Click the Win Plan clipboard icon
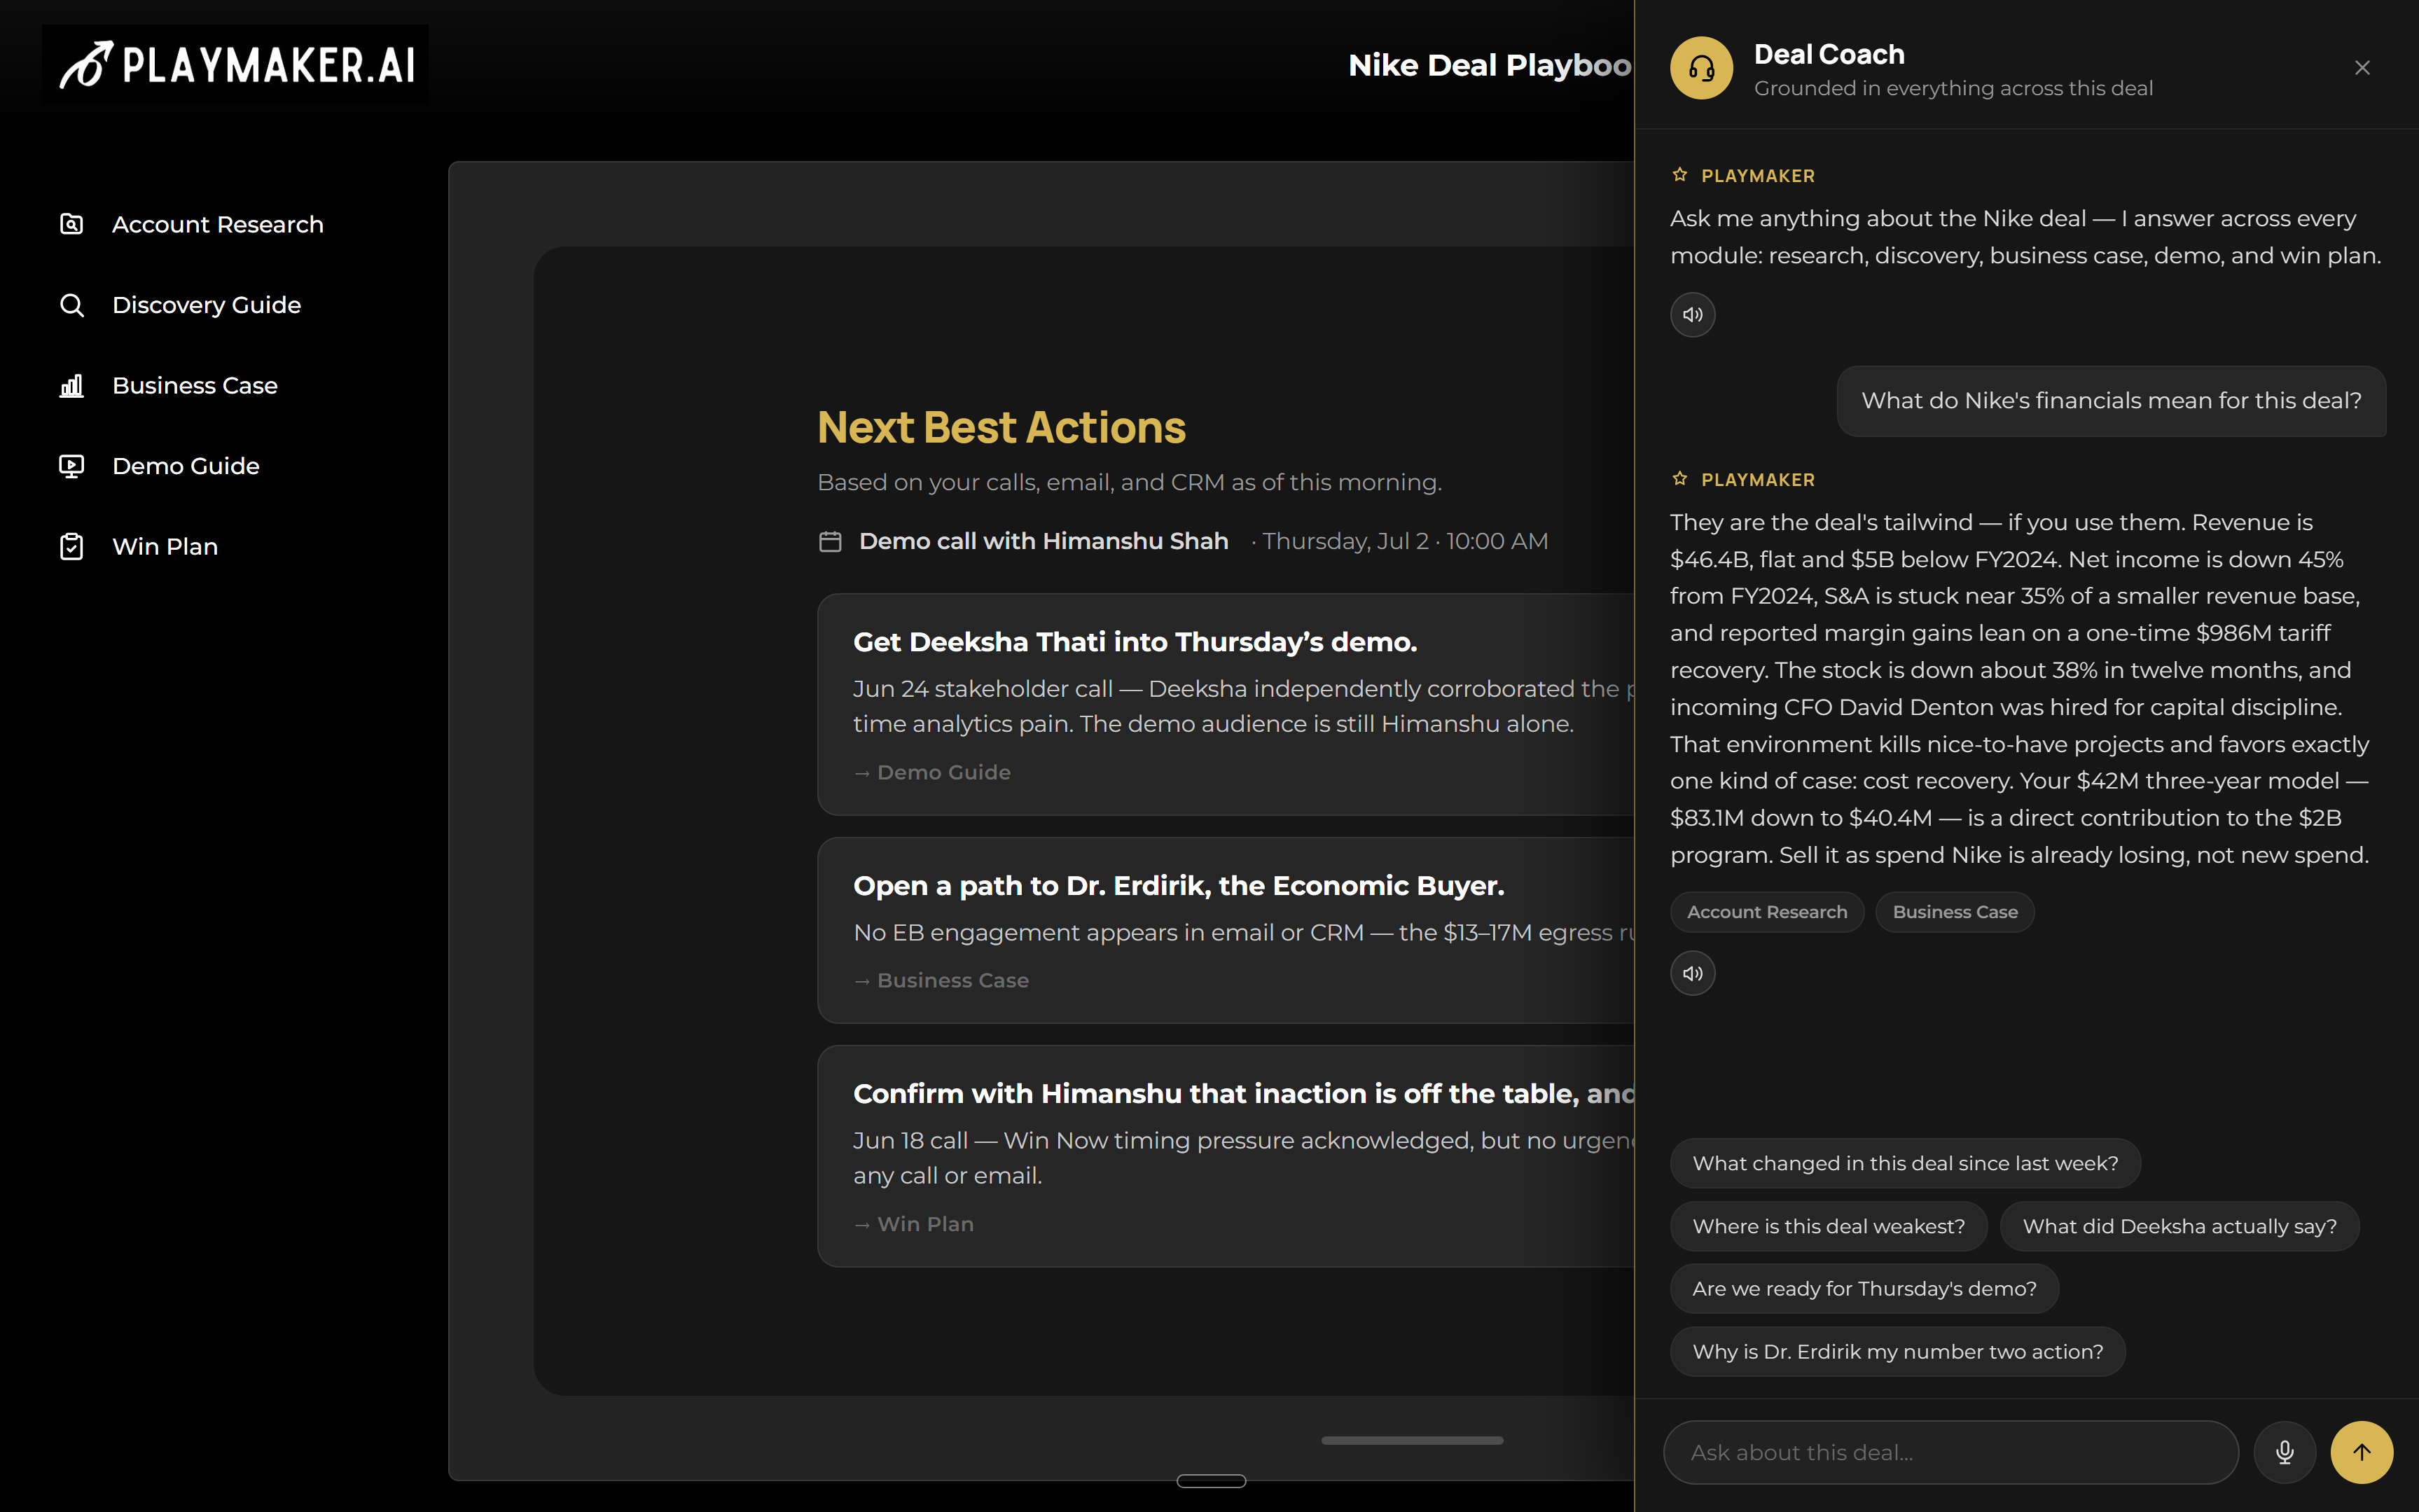Screen dimensions: 2419x1512 [72, 547]
